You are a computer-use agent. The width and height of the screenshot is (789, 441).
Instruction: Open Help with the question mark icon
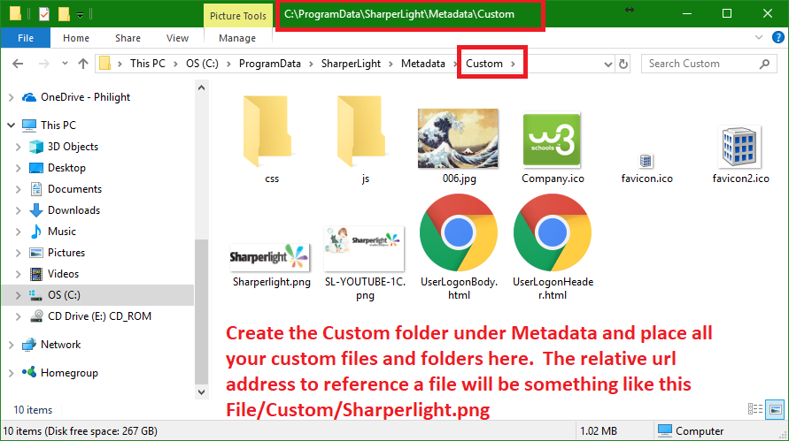[777, 37]
